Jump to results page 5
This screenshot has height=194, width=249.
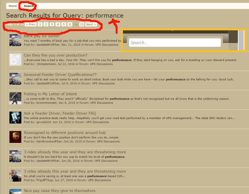64,24
